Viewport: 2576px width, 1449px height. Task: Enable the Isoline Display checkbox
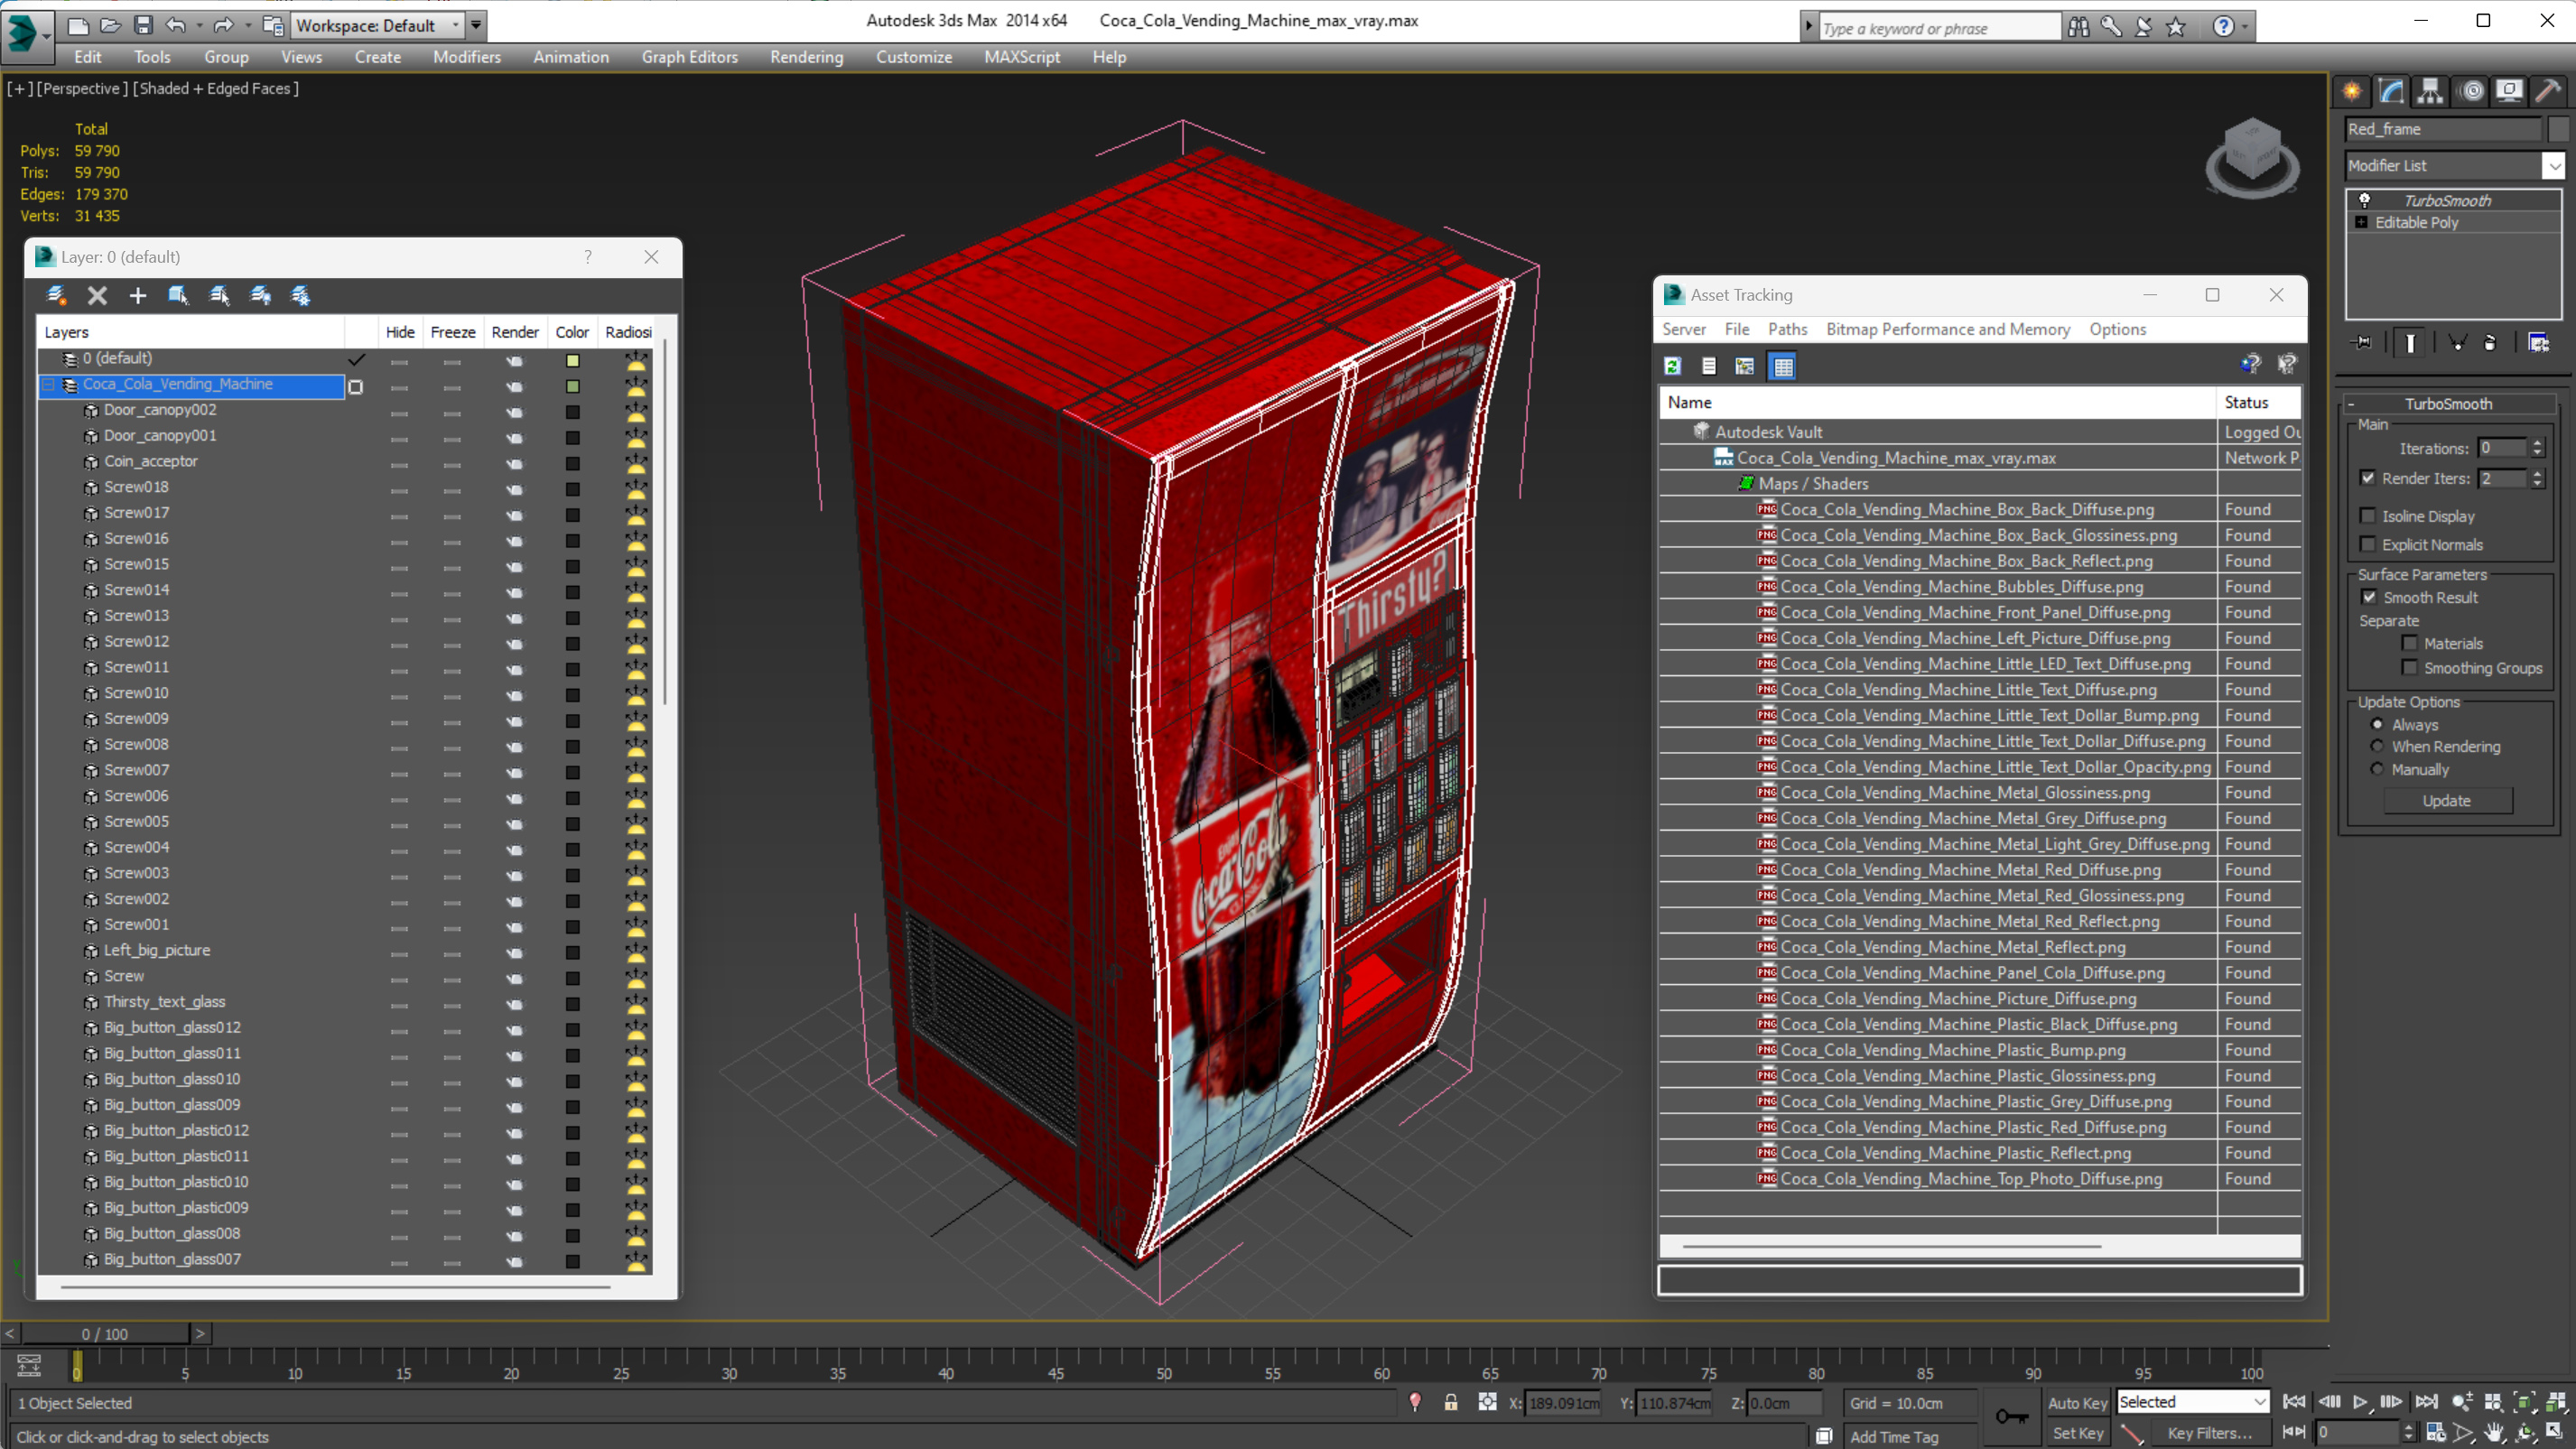2367,516
